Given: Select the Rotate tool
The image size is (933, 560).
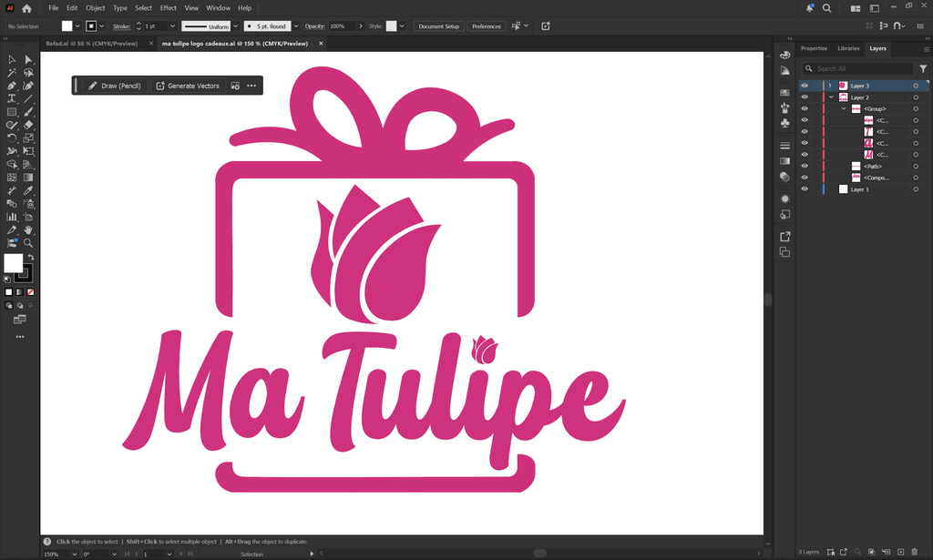Looking at the screenshot, I should pyautogui.click(x=11, y=137).
